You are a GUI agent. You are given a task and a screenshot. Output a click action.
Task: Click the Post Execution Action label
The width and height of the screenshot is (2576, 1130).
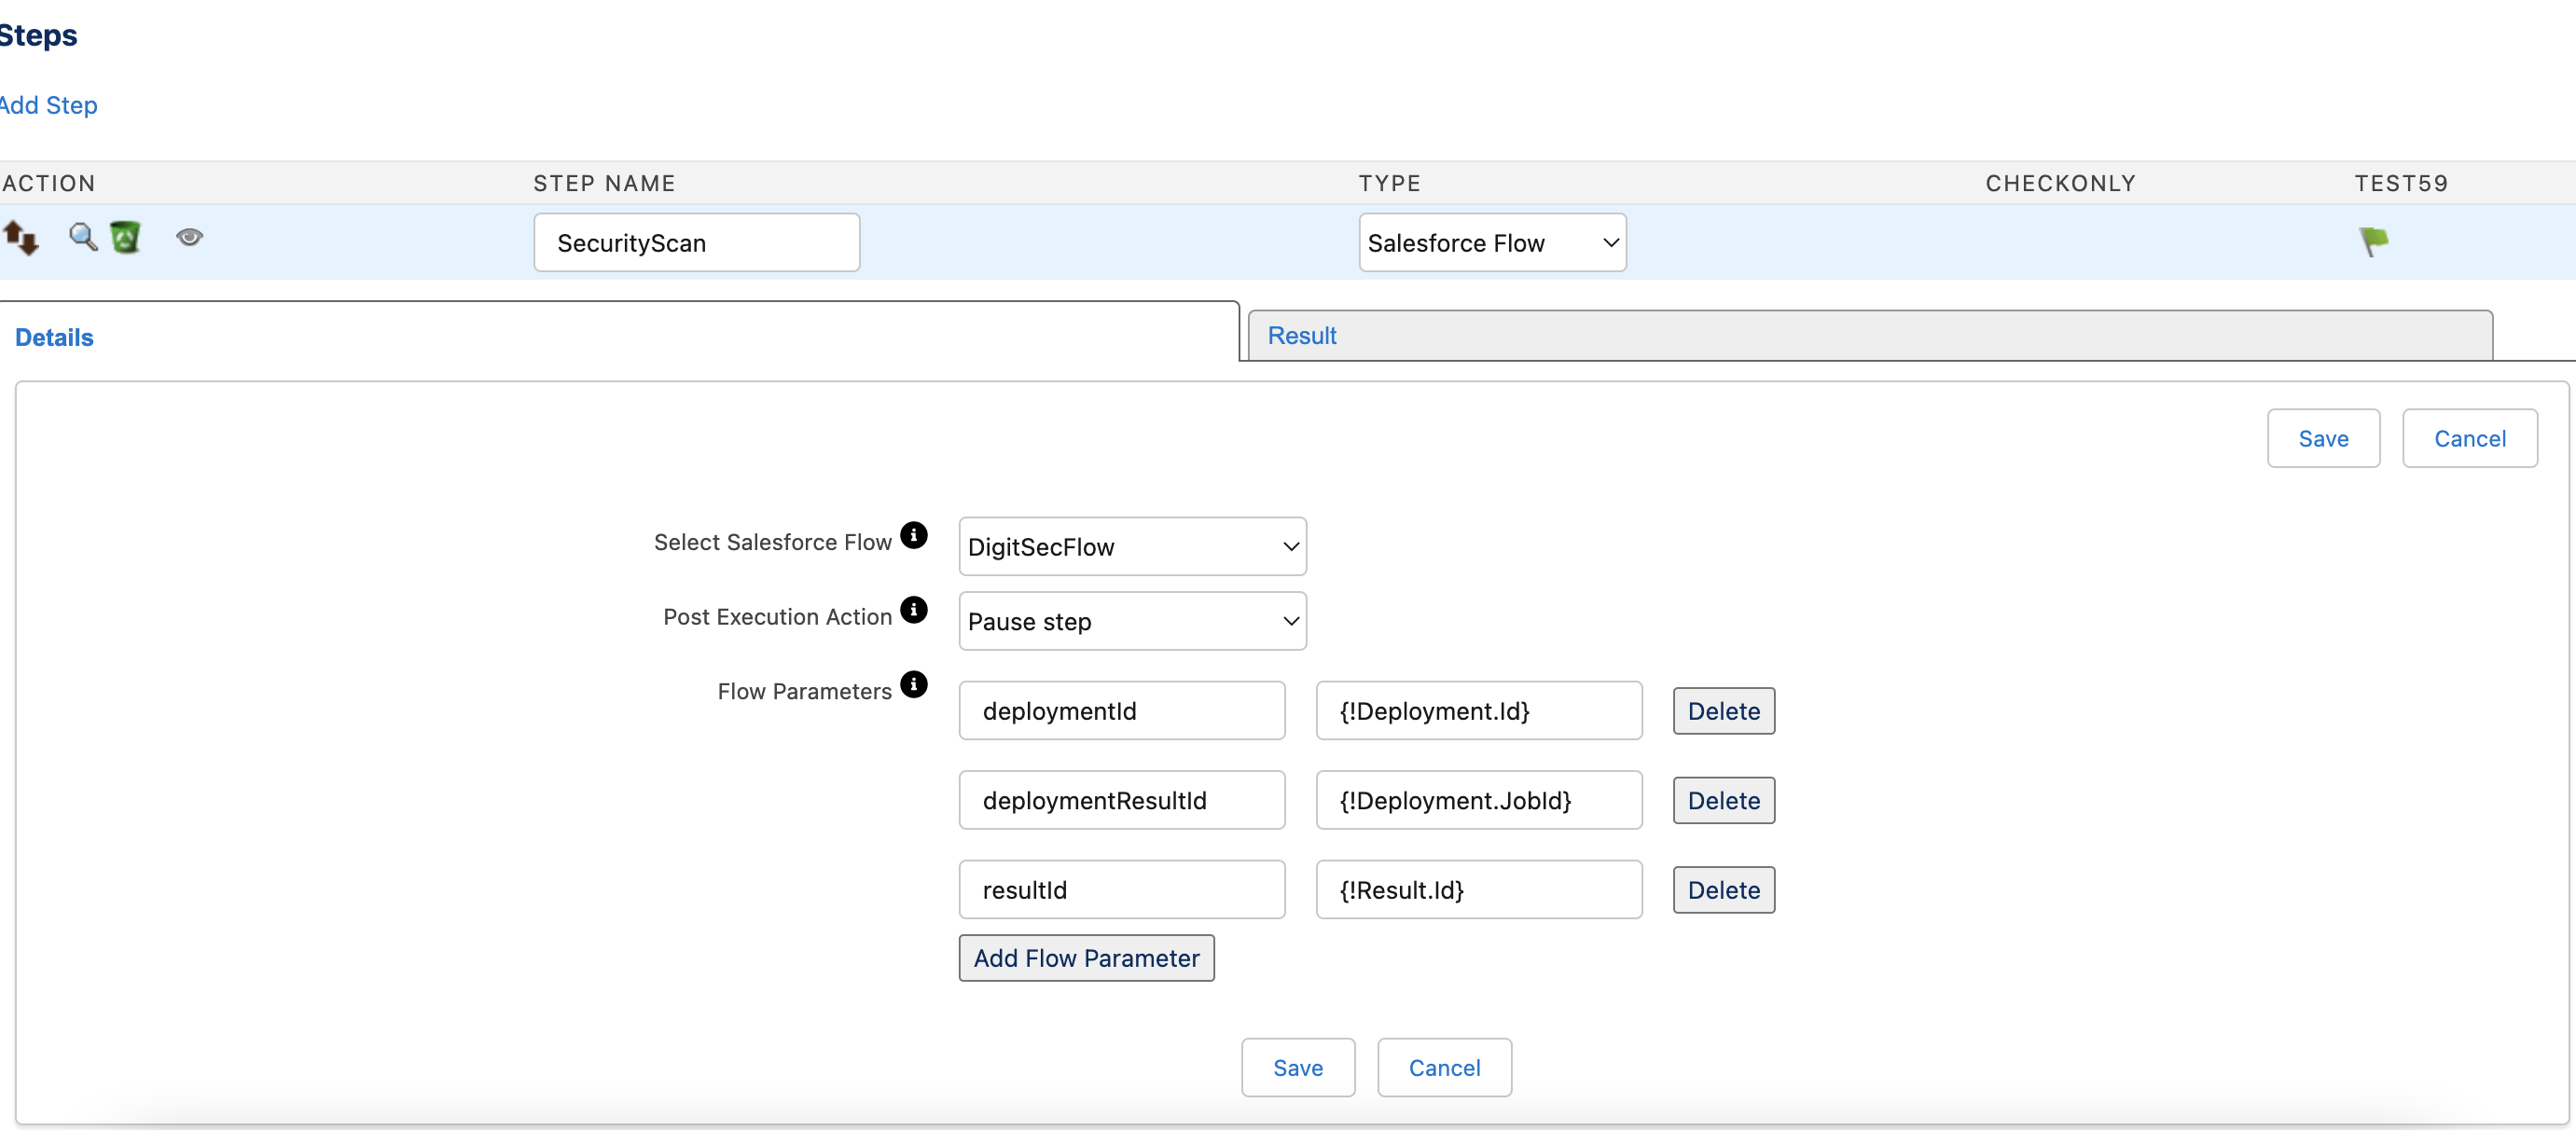[777, 617]
